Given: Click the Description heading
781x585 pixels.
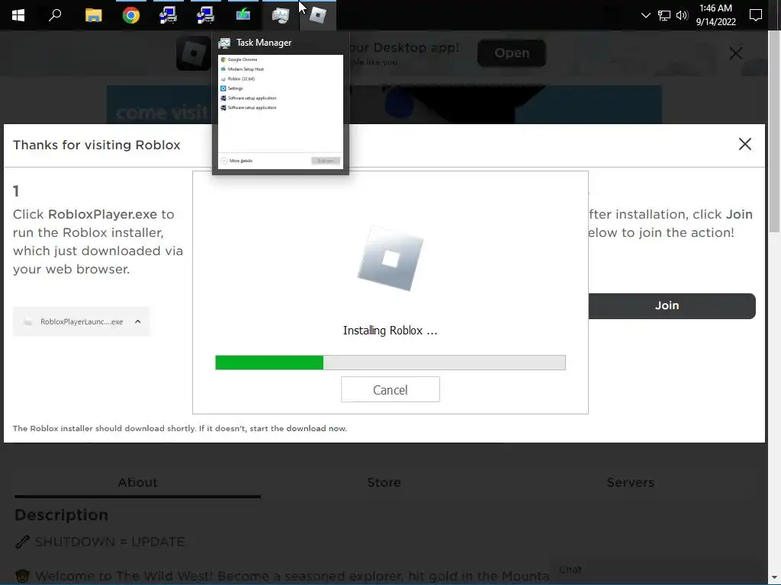Looking at the screenshot, I should pyautogui.click(x=61, y=515).
